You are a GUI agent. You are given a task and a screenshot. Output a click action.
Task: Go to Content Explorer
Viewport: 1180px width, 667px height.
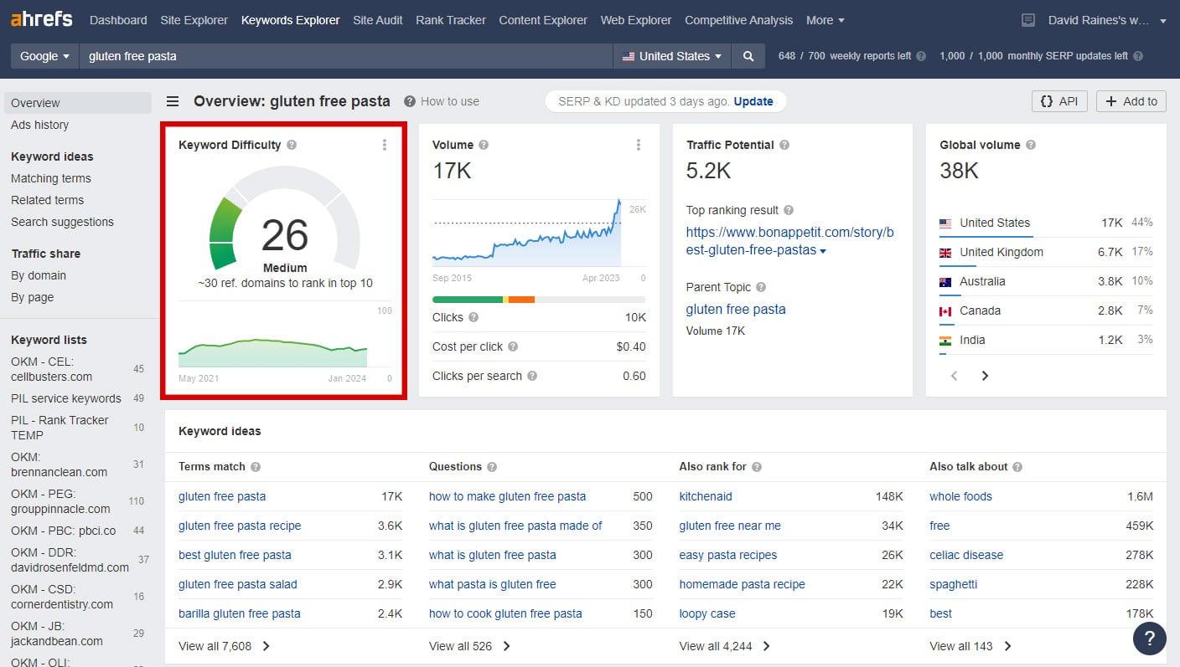(543, 20)
